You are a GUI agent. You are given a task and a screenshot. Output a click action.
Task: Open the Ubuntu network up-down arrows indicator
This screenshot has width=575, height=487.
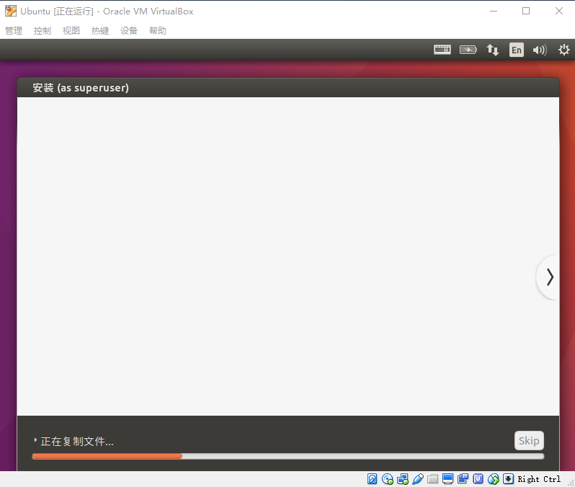(x=493, y=50)
